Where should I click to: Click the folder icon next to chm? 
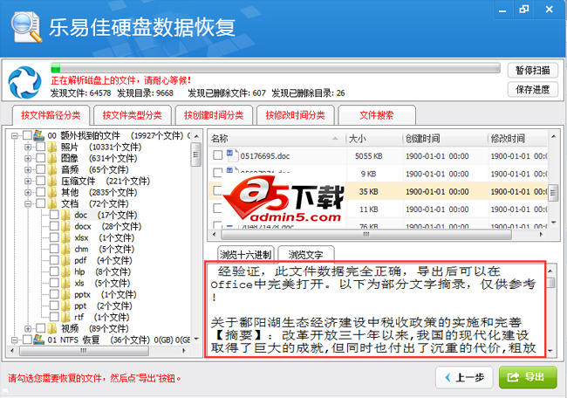click(65, 249)
